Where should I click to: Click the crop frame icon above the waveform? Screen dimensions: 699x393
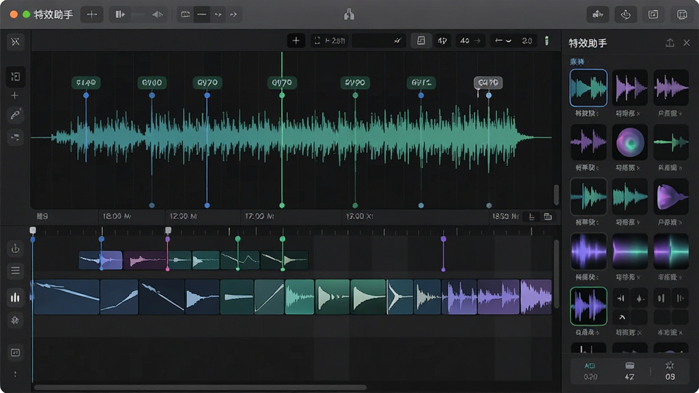point(317,40)
